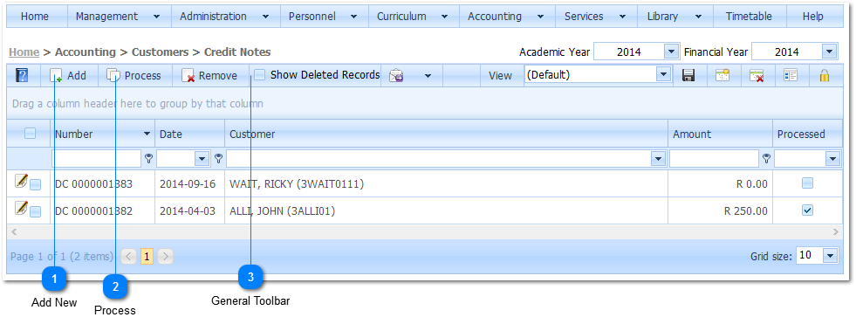Open the help icon in toolbar
This screenshot has height=331, width=856.
23,75
